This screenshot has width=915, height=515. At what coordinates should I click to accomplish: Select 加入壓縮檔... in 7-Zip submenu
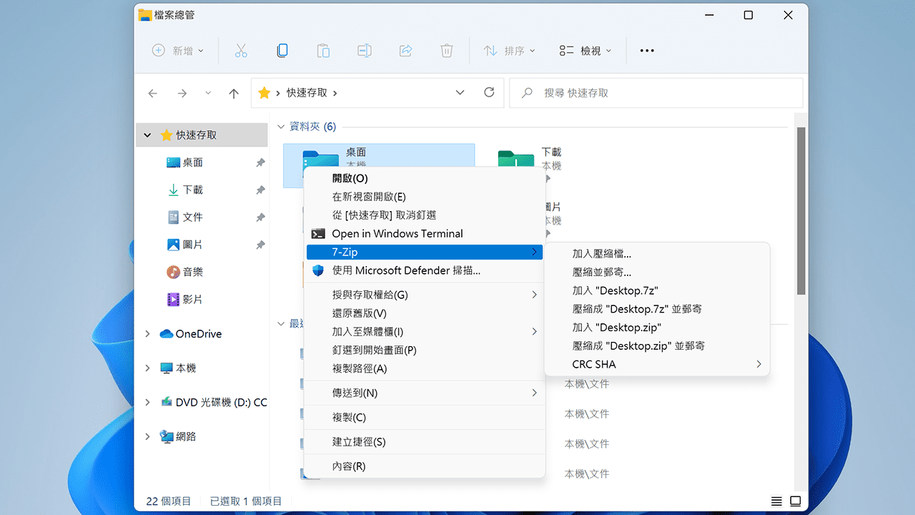tap(601, 254)
